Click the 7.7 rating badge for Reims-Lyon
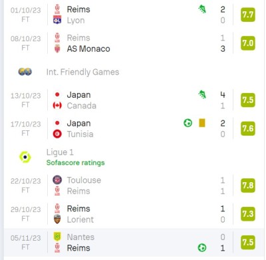This screenshot has width=266, height=260. 248,15
